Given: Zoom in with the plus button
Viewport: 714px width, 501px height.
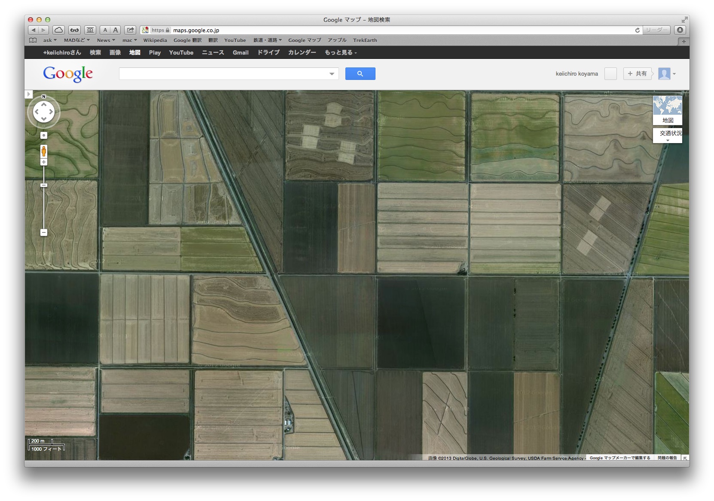Looking at the screenshot, I should 44,162.
